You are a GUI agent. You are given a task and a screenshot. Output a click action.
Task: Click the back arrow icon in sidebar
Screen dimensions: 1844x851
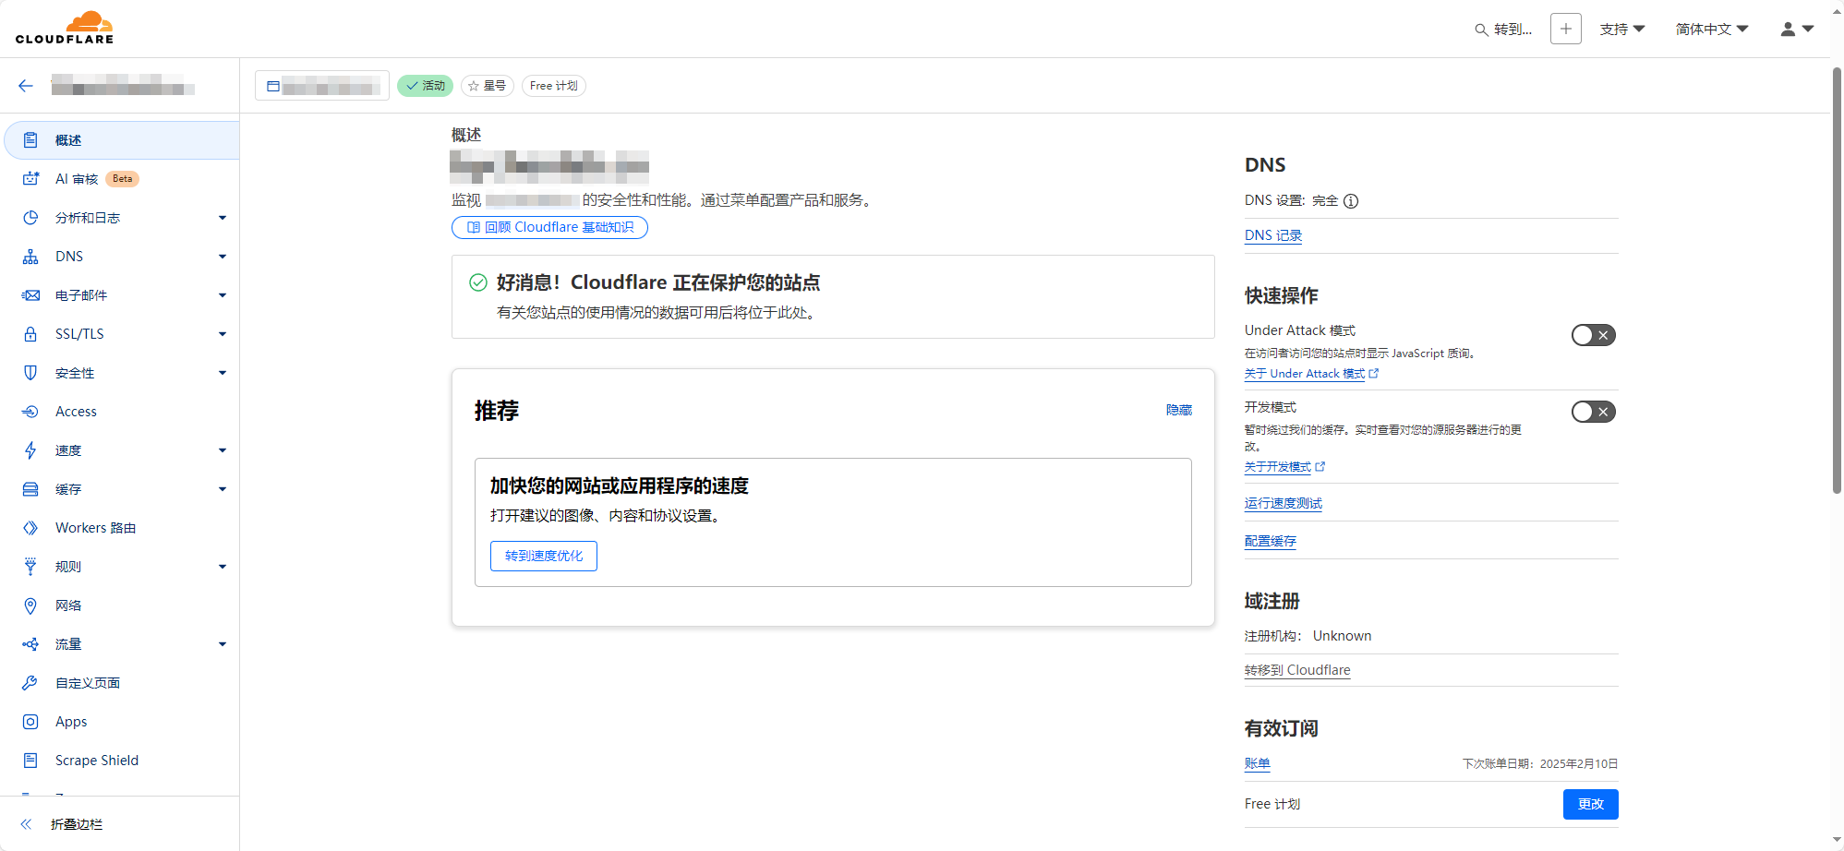point(26,86)
